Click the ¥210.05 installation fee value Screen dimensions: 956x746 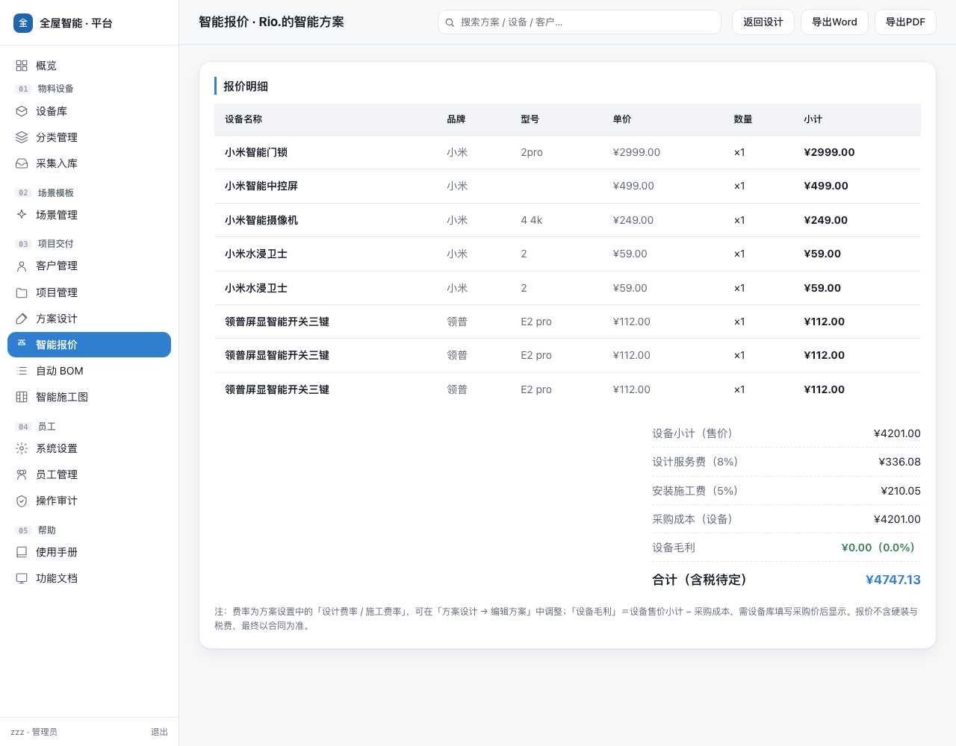point(901,491)
